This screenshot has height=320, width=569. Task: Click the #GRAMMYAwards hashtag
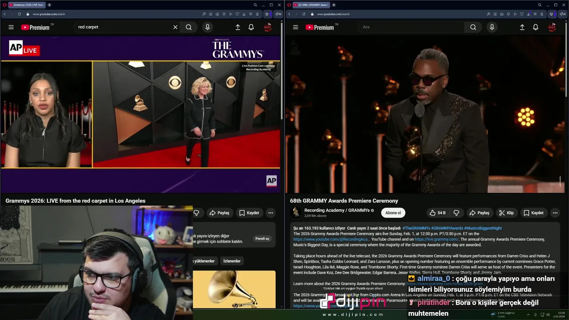447,228
